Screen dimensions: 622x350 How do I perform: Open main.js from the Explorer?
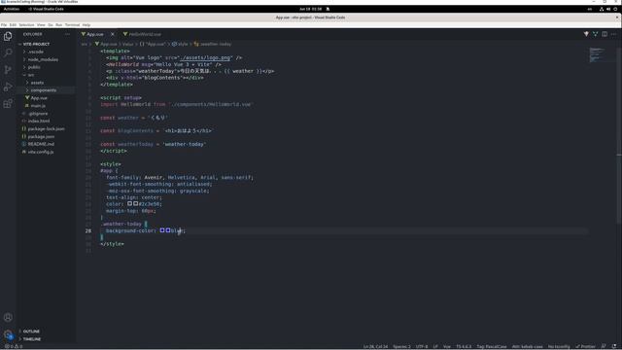pos(38,106)
